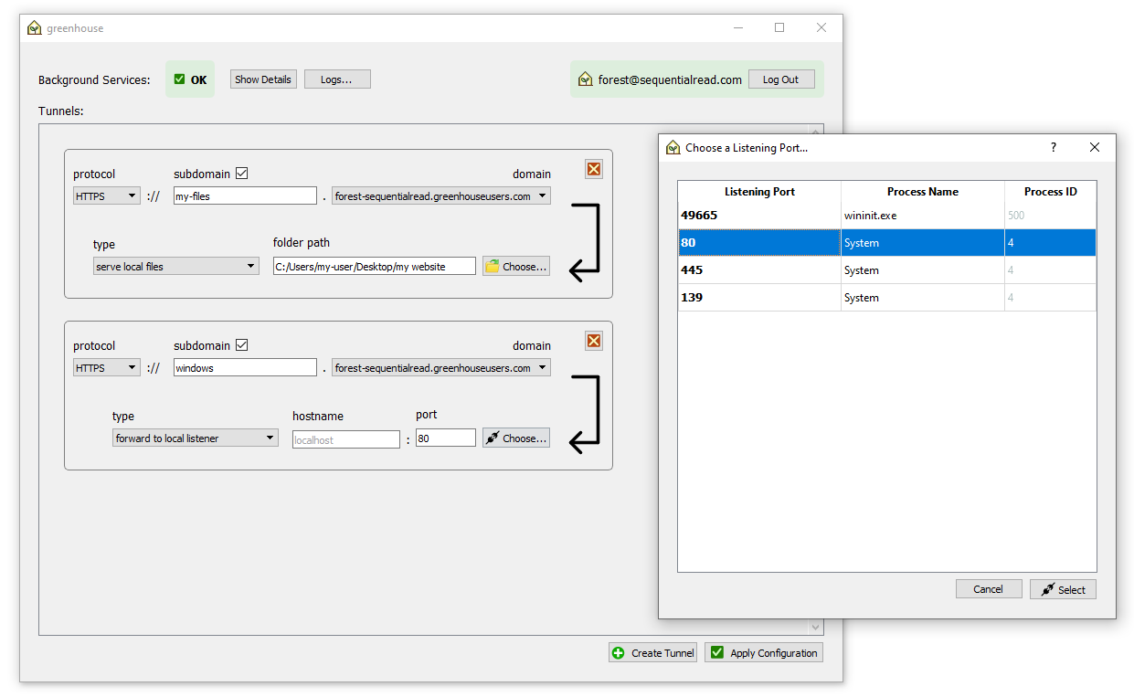Open help via question mark in dialog
Viewport: 1134px width, 697px height.
click(x=1053, y=147)
